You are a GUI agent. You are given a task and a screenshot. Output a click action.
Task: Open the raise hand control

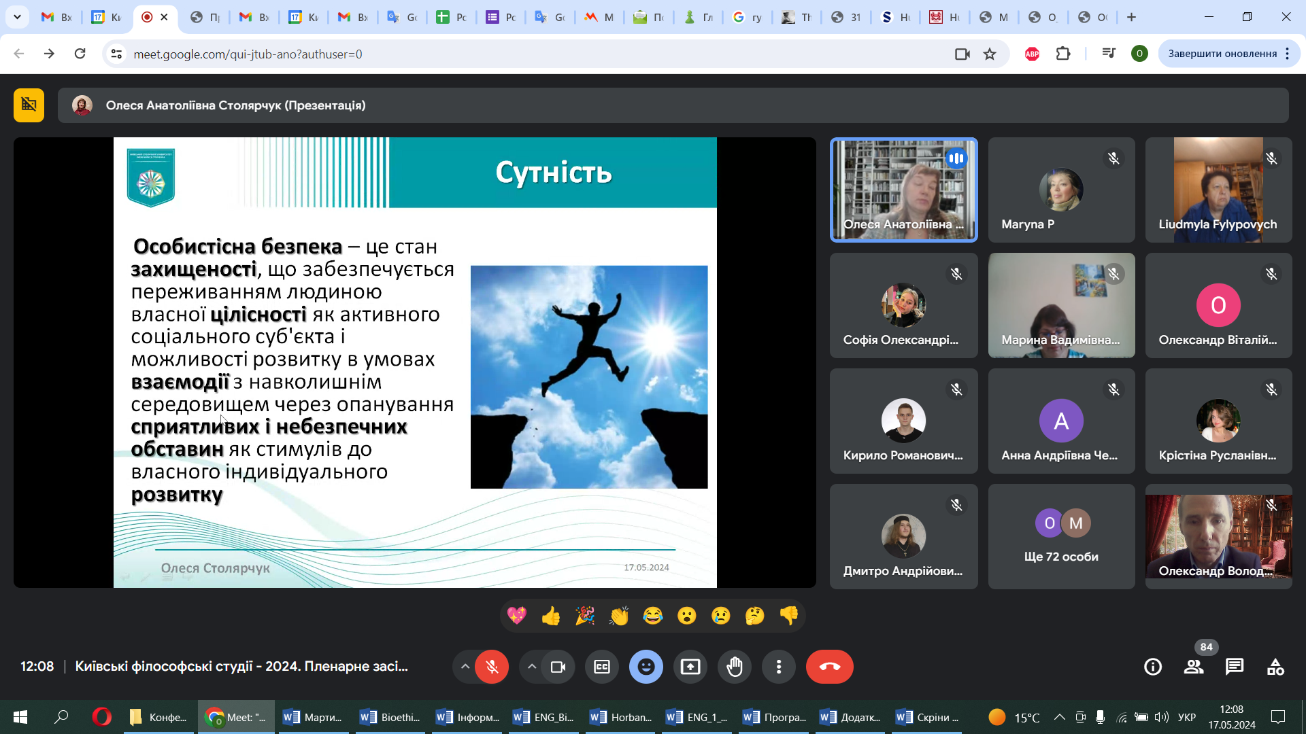coord(735,667)
